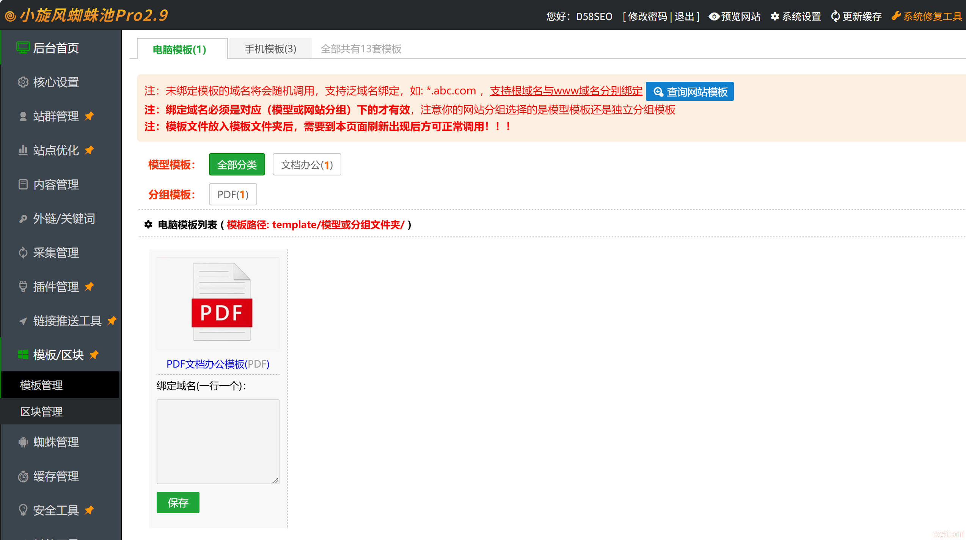Viewport: 966px width, 540px height.
Task: Filter templates by 文档办公(1) category
Action: [306, 164]
